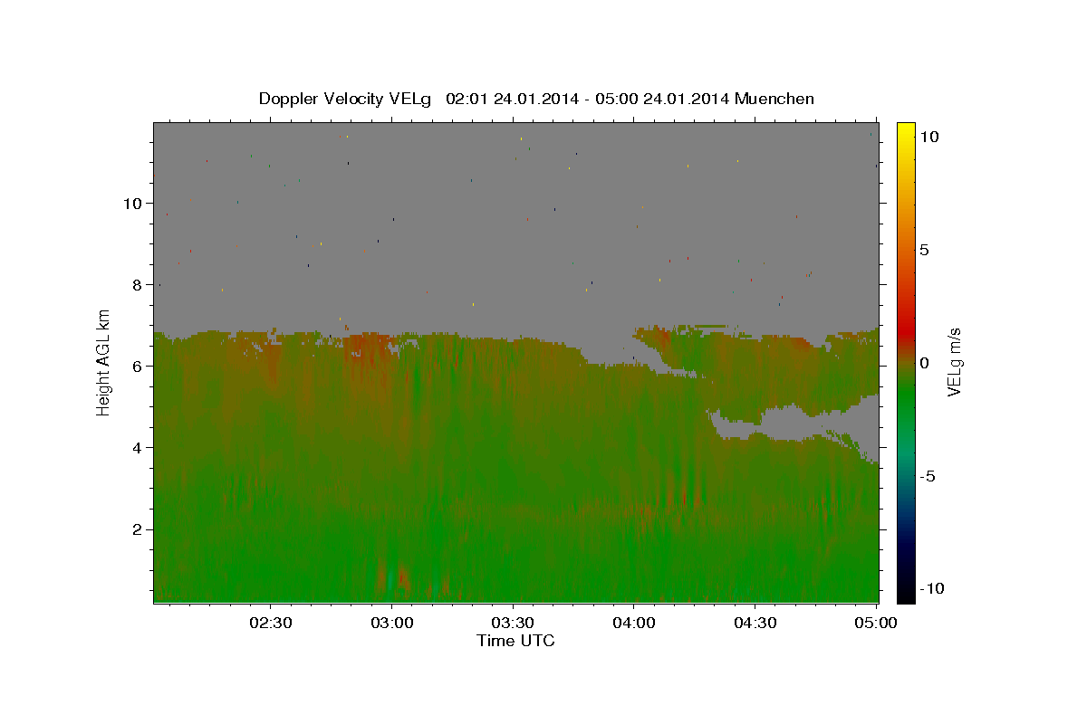Click the 'Time UTC' axis label

(515, 641)
